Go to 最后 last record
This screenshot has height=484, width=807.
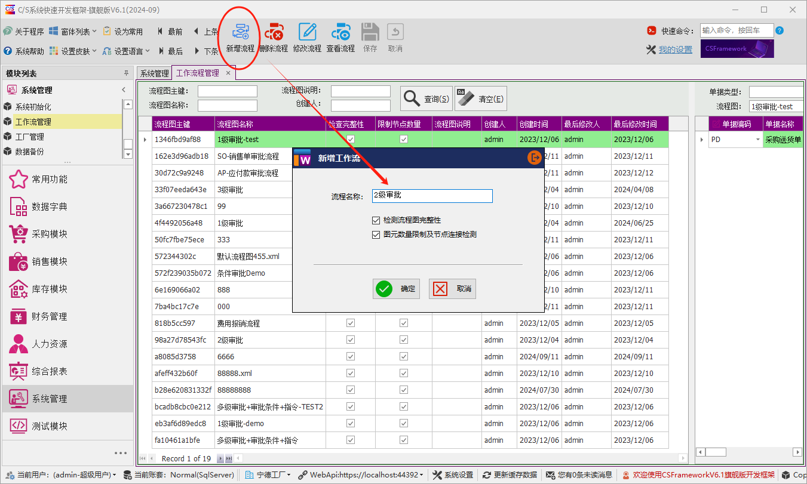[170, 51]
